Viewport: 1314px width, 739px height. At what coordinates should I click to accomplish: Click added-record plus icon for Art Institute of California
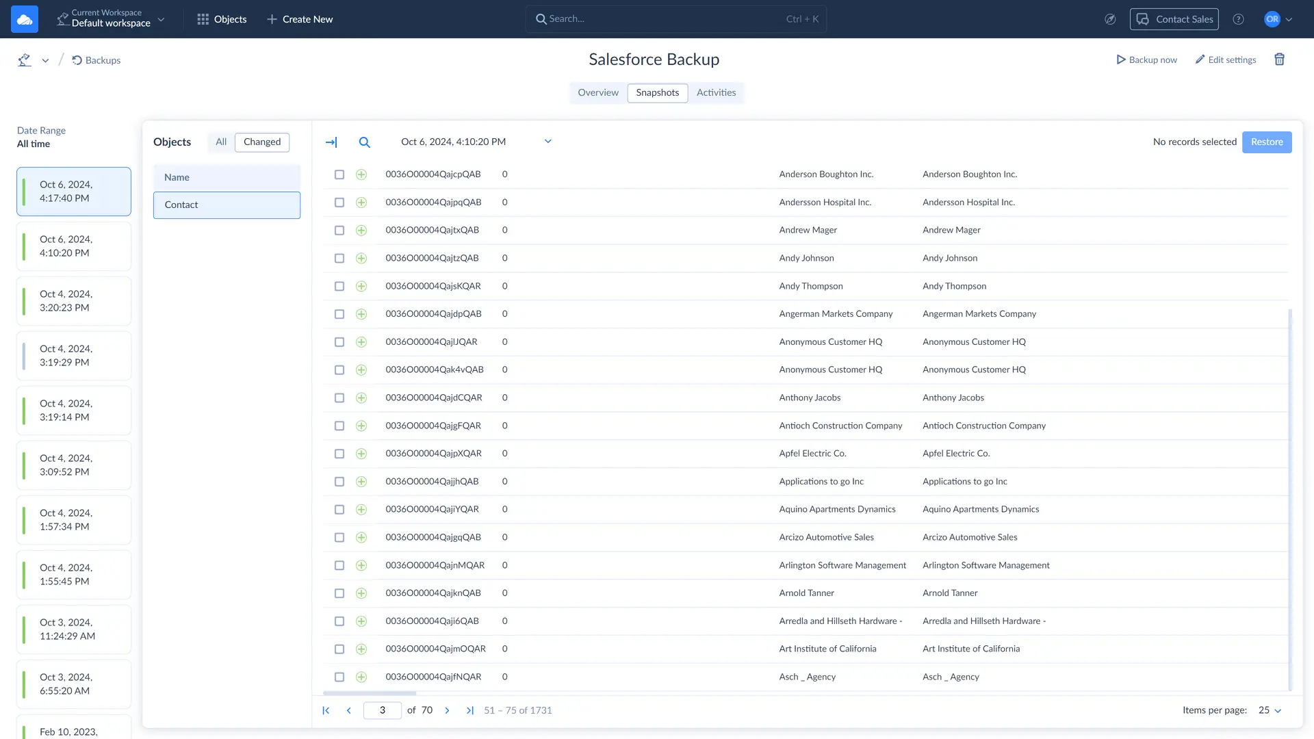tap(361, 649)
